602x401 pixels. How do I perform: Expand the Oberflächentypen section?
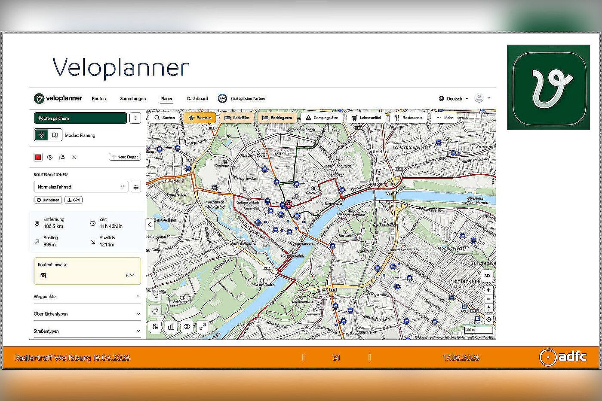87,314
